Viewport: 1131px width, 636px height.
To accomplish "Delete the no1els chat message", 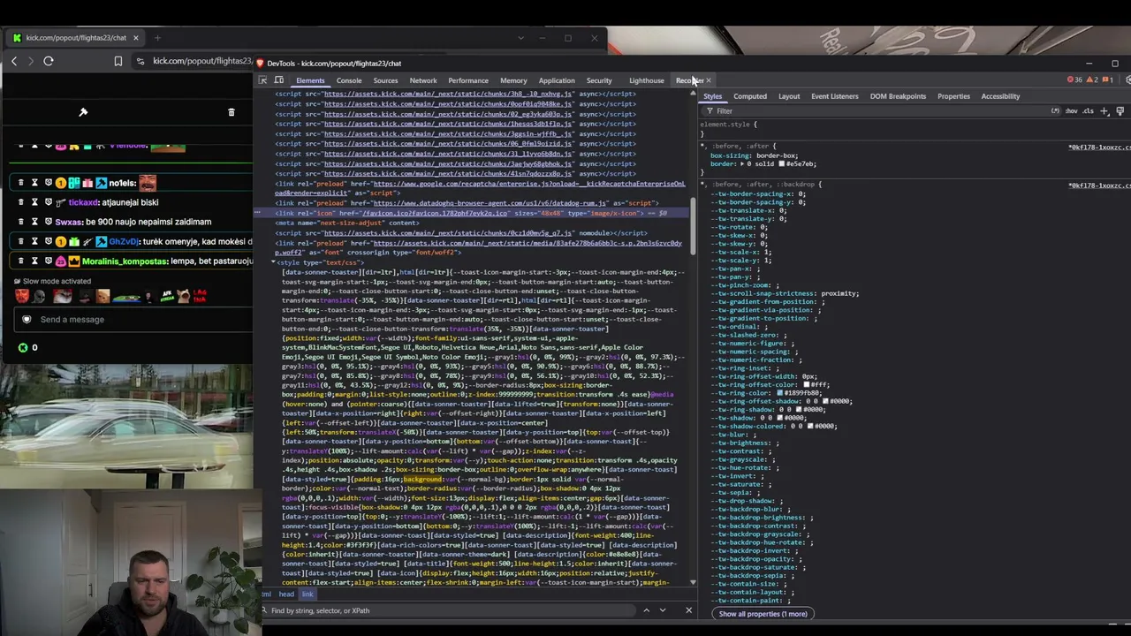I will (x=20, y=183).
